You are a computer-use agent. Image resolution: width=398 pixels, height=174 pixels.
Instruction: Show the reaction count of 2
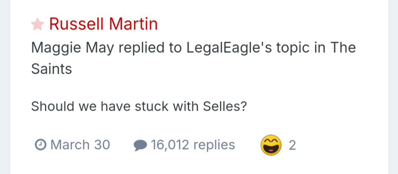pyautogui.click(x=292, y=145)
